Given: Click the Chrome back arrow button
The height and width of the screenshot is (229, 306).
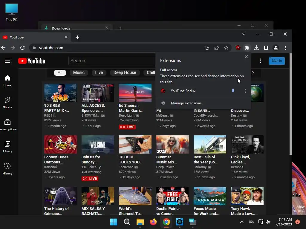Looking at the screenshot, I should click(3, 48).
